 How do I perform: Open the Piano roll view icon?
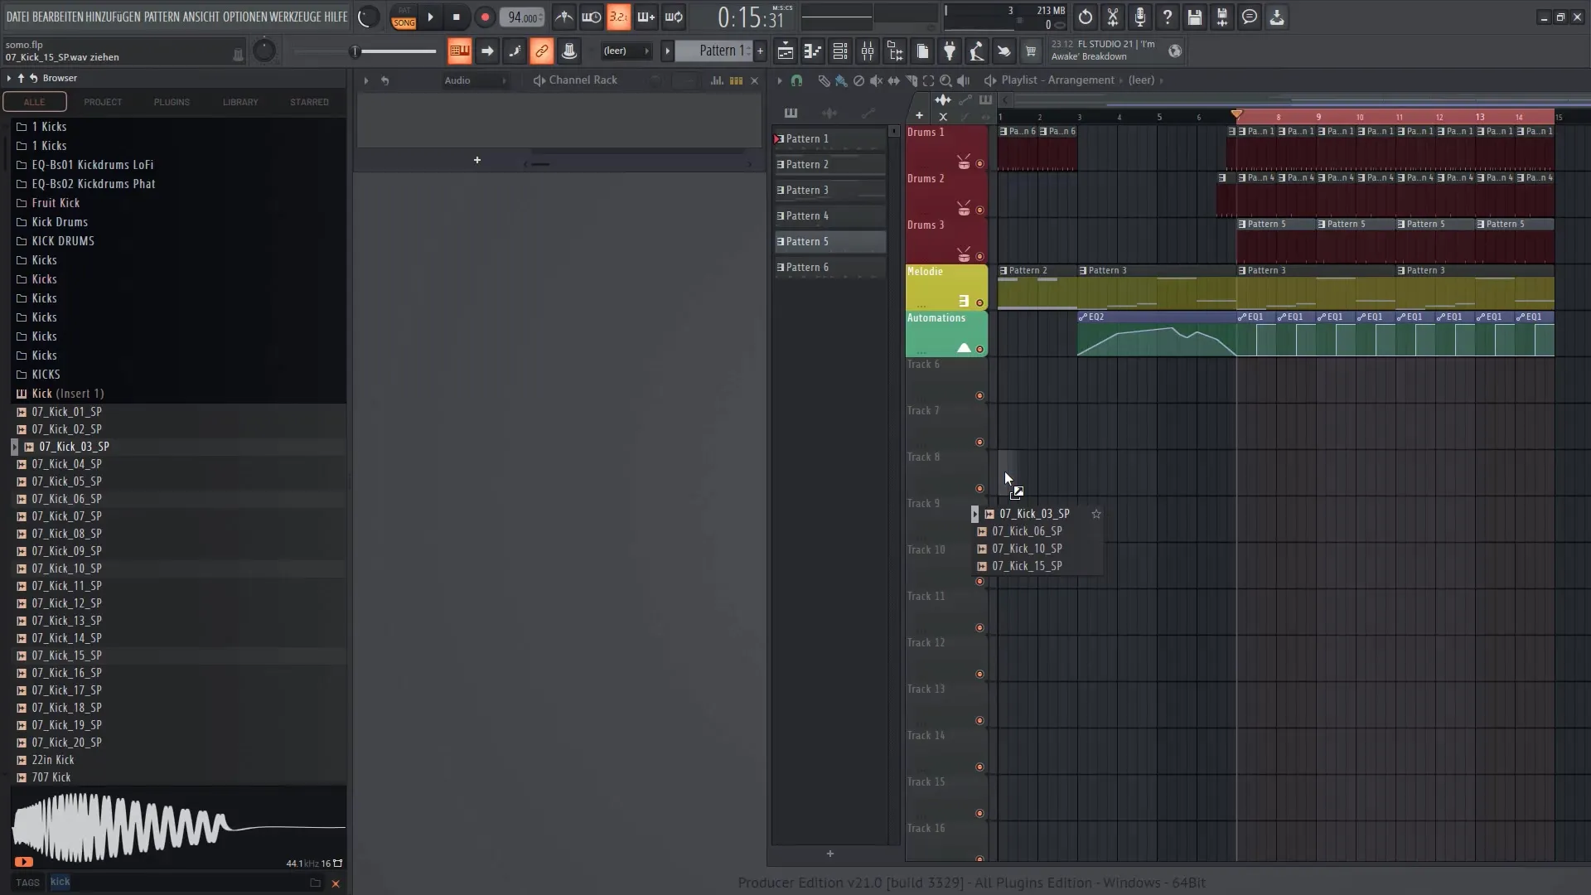point(812,51)
